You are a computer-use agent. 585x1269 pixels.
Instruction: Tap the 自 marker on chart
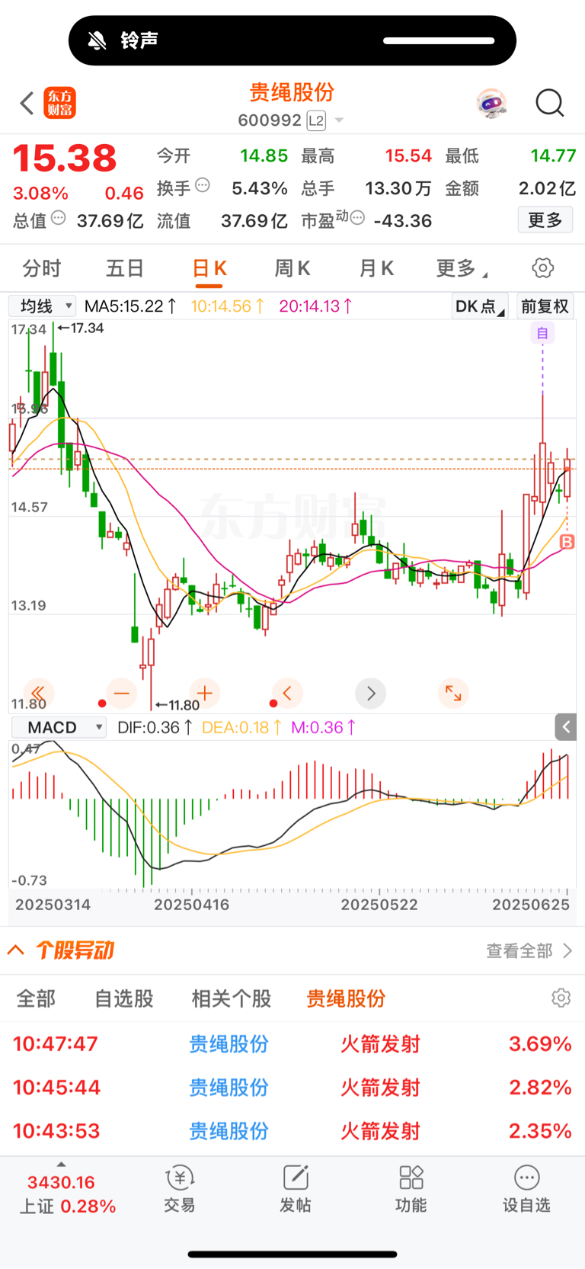tap(542, 333)
